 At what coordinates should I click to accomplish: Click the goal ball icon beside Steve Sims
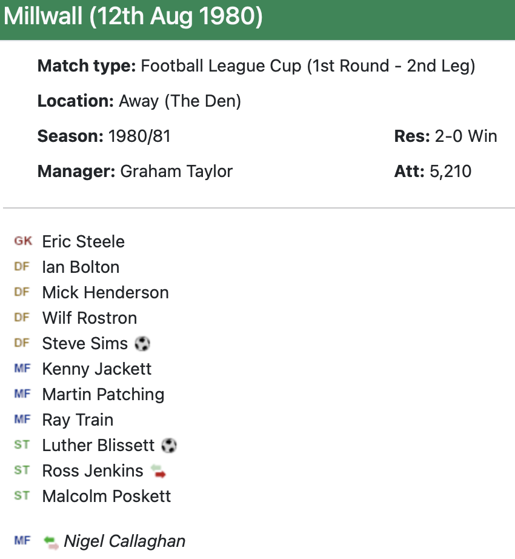[142, 344]
